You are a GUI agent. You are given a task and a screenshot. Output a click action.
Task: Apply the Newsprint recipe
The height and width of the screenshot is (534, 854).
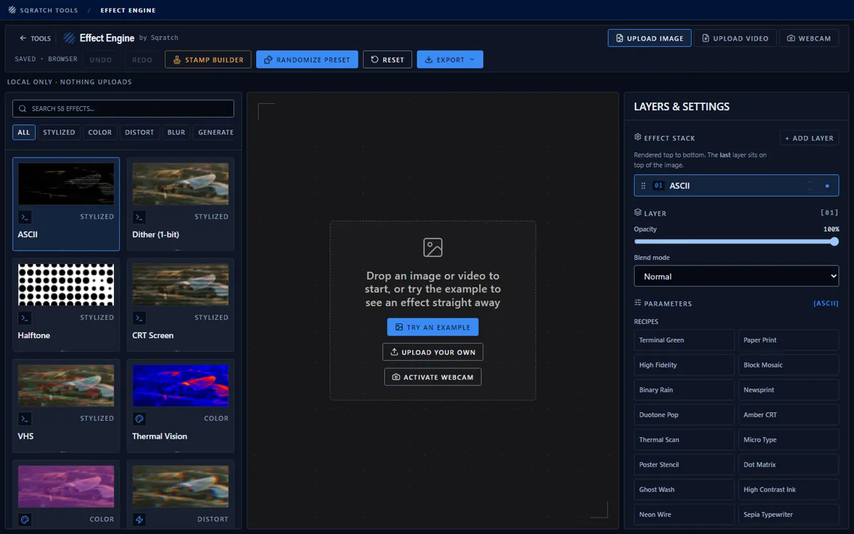click(x=789, y=390)
